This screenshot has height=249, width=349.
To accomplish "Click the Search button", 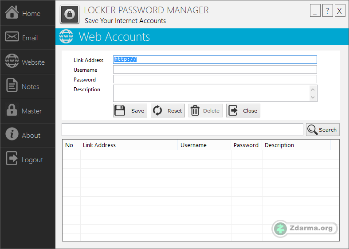I will [323, 130].
